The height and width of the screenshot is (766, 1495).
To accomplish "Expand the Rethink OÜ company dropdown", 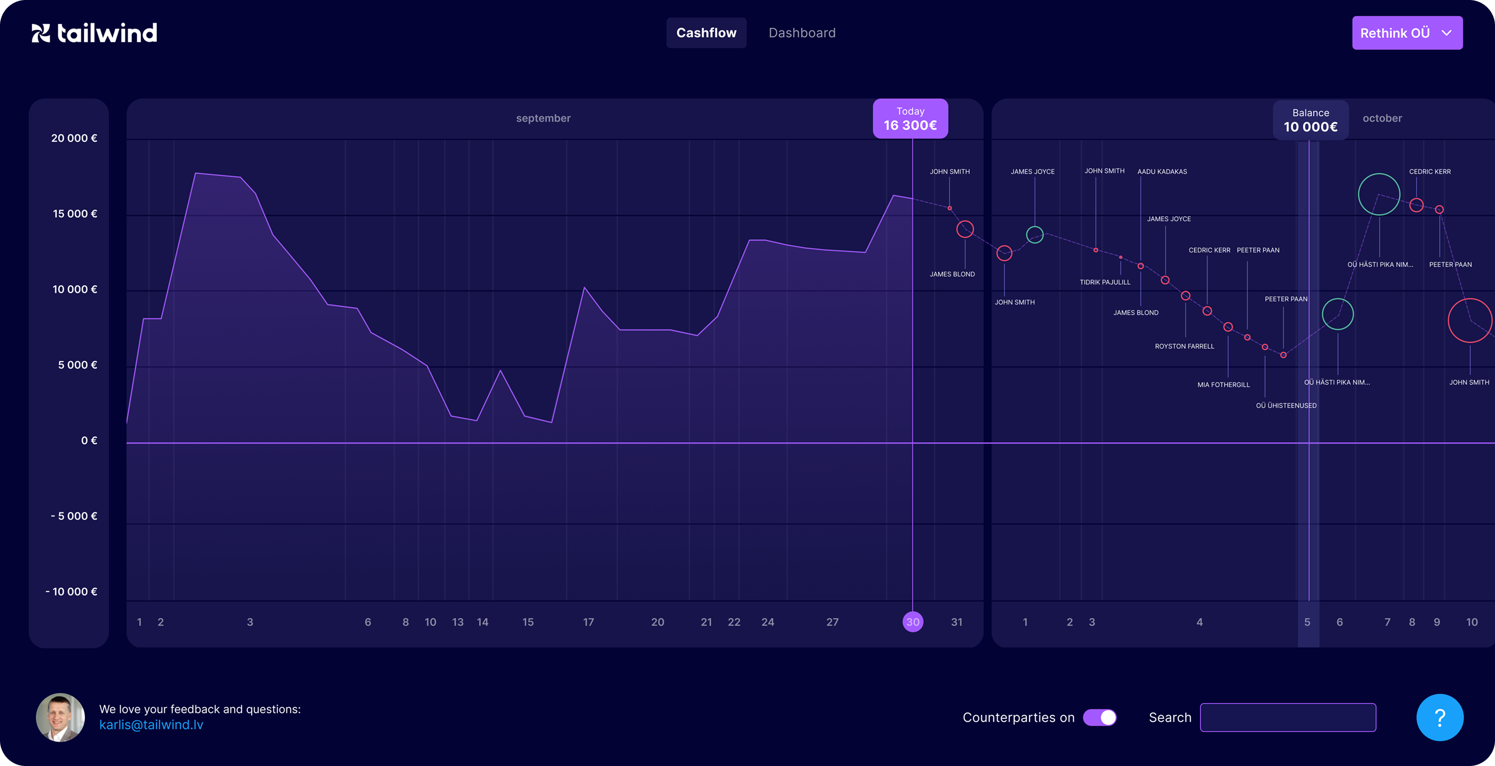I will [1407, 33].
